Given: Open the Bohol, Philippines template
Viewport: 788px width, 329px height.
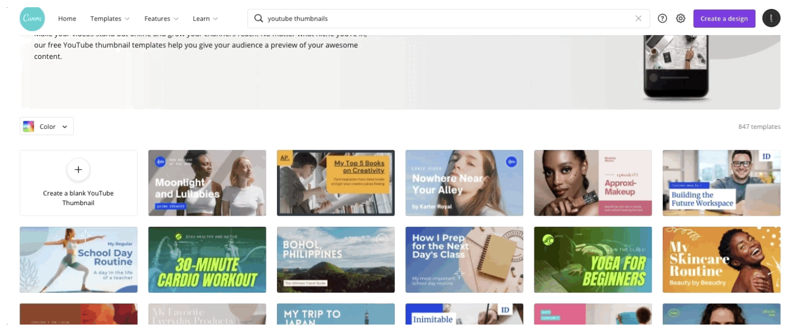Looking at the screenshot, I should [336, 260].
